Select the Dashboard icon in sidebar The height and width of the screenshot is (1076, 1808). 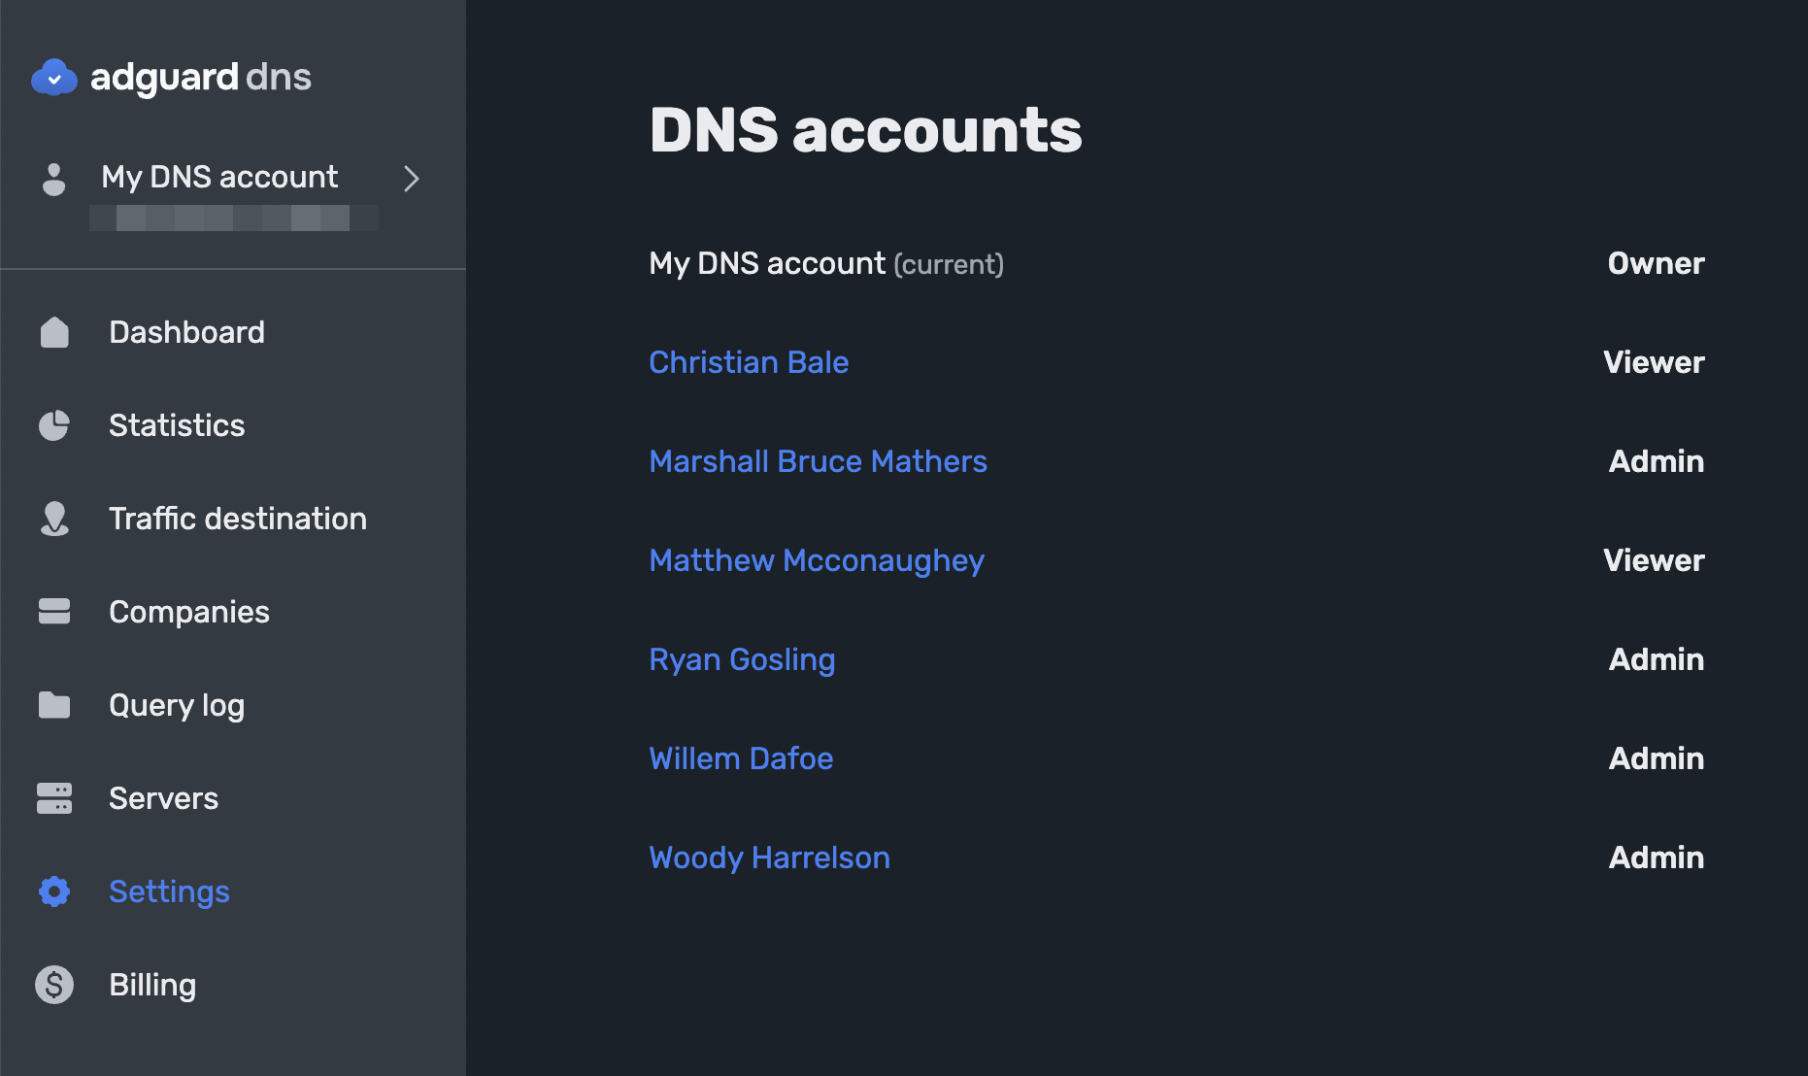[54, 332]
